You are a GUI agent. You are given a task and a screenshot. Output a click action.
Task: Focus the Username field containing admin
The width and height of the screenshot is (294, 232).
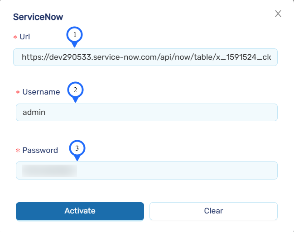tap(147, 112)
